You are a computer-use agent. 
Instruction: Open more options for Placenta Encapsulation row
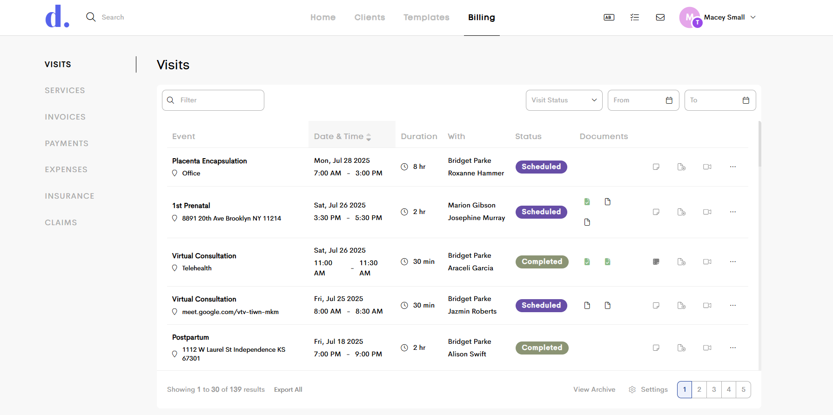click(x=733, y=167)
